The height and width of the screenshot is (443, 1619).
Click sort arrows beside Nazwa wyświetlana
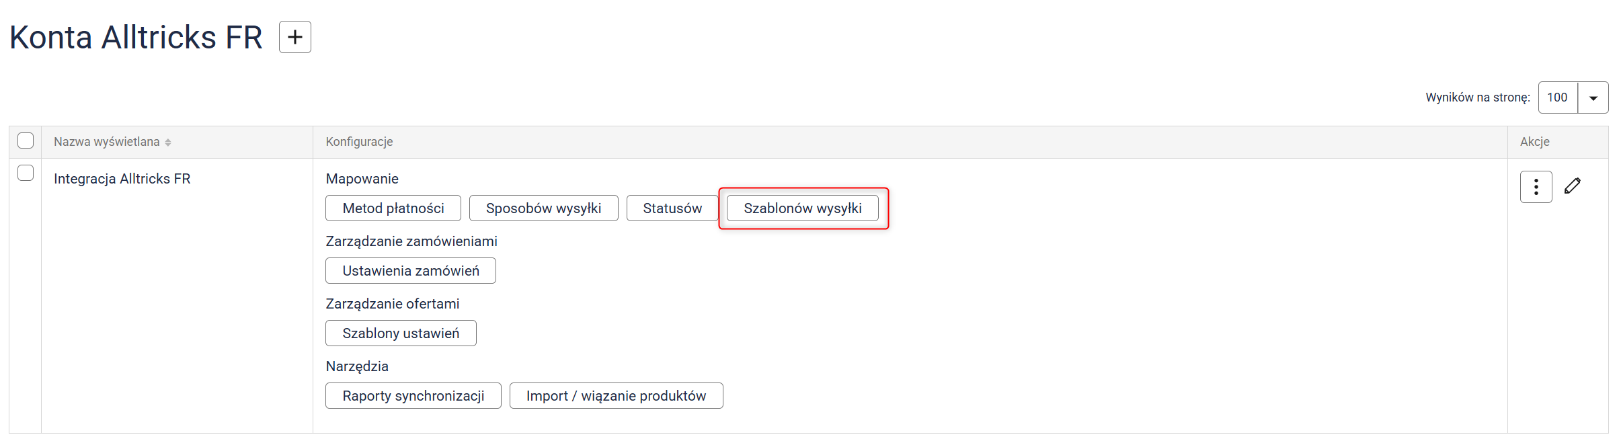point(168,143)
